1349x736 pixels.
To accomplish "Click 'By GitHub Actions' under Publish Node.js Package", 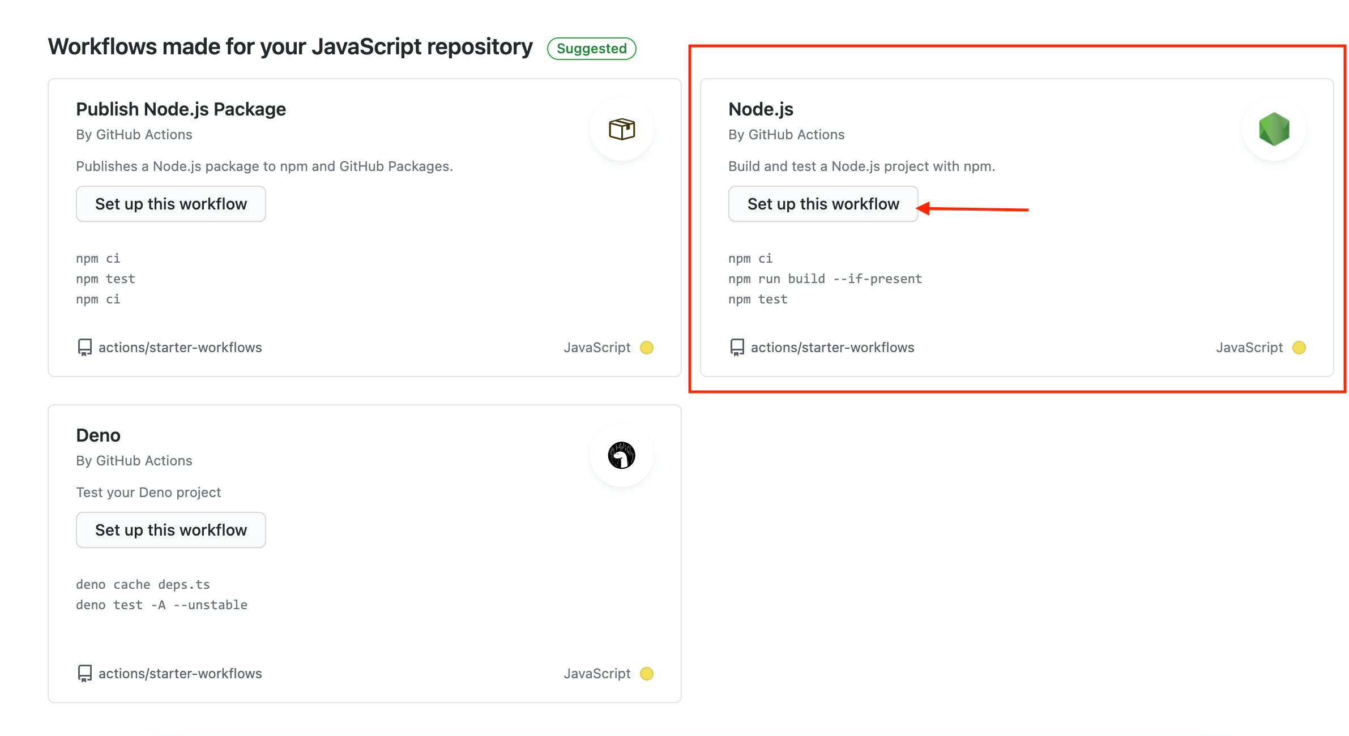I will 134,135.
